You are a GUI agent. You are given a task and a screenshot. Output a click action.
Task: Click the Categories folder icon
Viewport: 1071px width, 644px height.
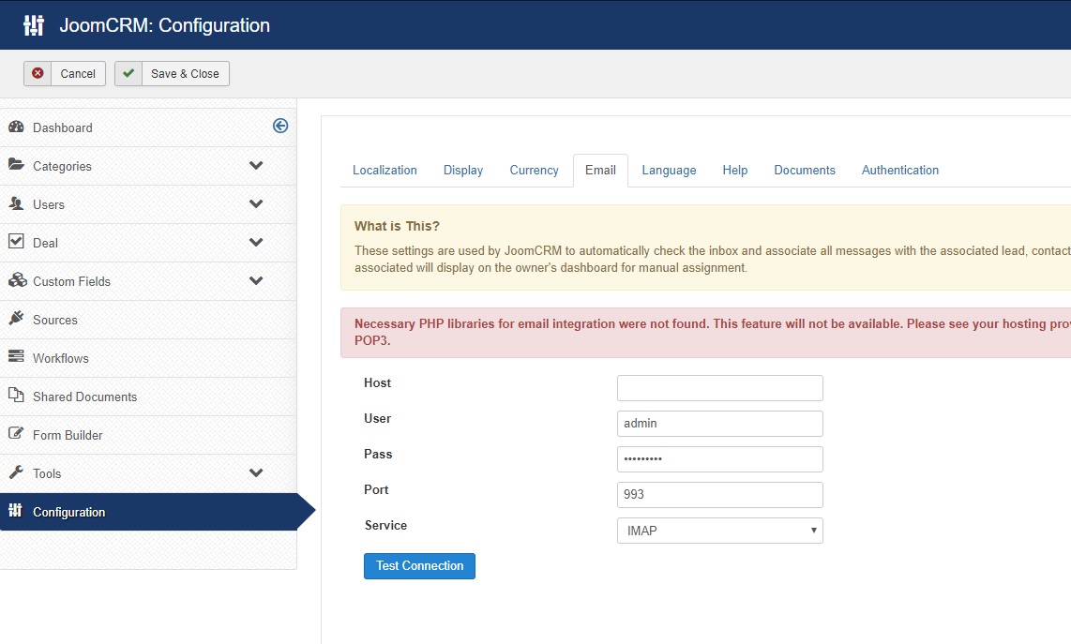(x=16, y=165)
